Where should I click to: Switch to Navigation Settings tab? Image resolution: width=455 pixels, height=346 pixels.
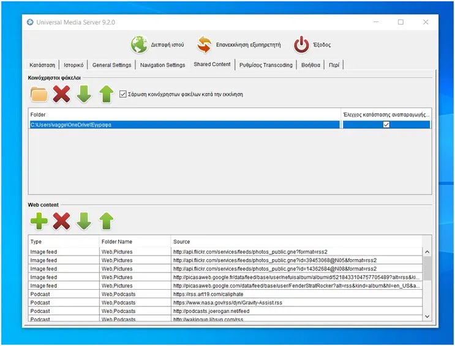click(162, 65)
